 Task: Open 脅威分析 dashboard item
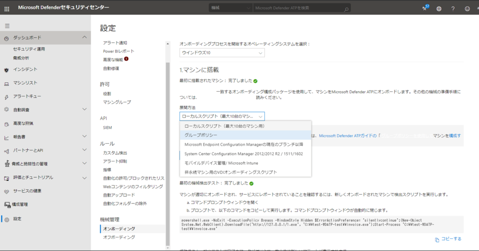coord(21,58)
